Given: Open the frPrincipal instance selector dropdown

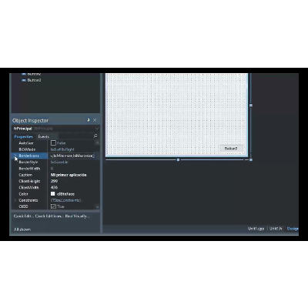Looking at the screenshot, I should (x=97, y=129).
